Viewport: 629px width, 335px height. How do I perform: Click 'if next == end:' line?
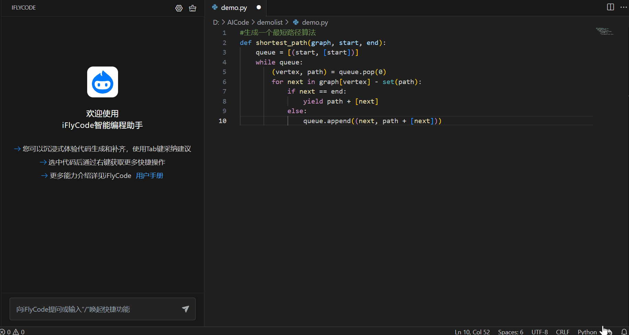(317, 91)
